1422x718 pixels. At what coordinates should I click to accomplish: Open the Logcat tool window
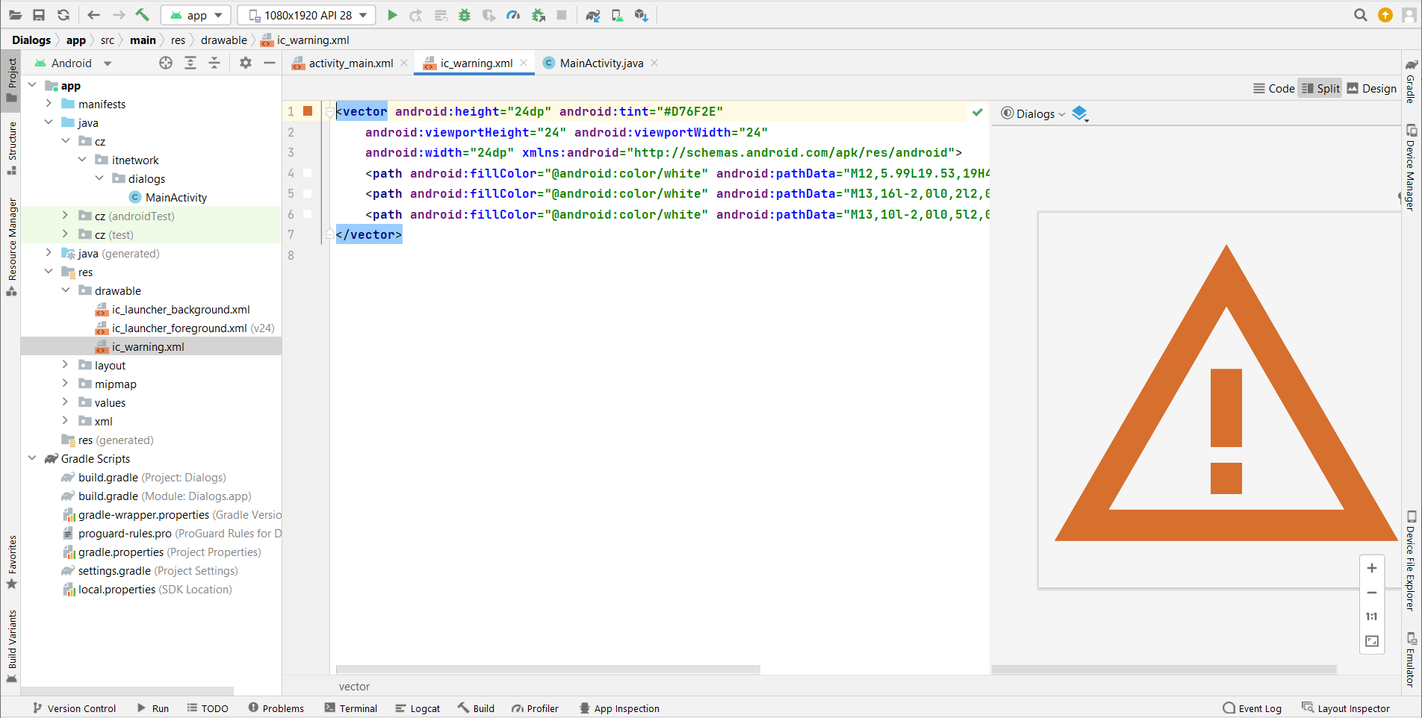tap(417, 708)
